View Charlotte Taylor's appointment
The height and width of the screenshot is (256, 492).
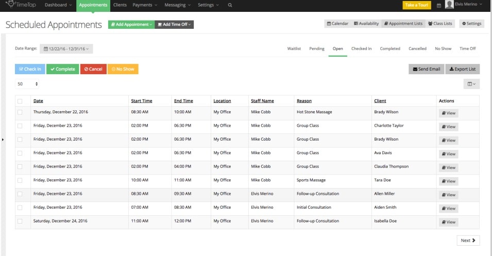pos(448,127)
